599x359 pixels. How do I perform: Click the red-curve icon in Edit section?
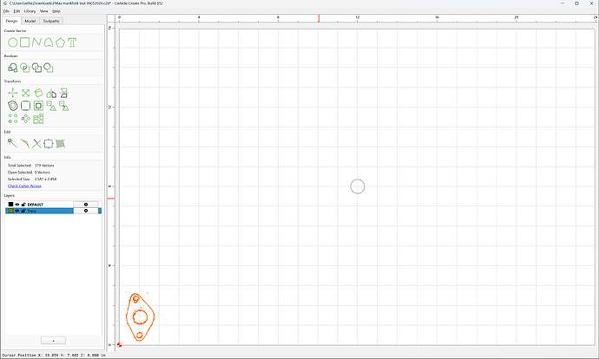click(25, 143)
